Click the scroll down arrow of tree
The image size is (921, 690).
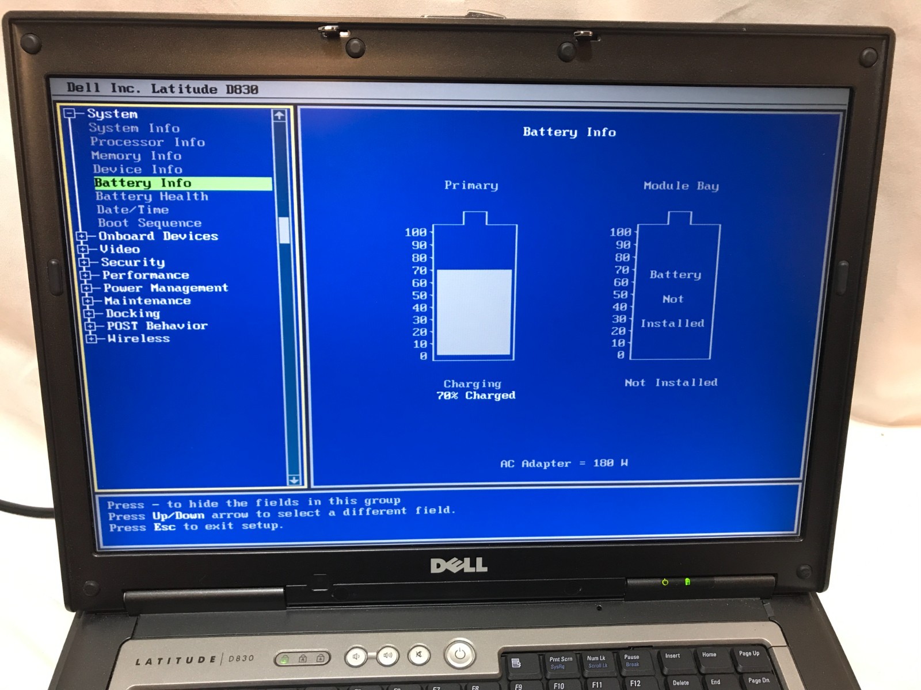click(x=294, y=480)
